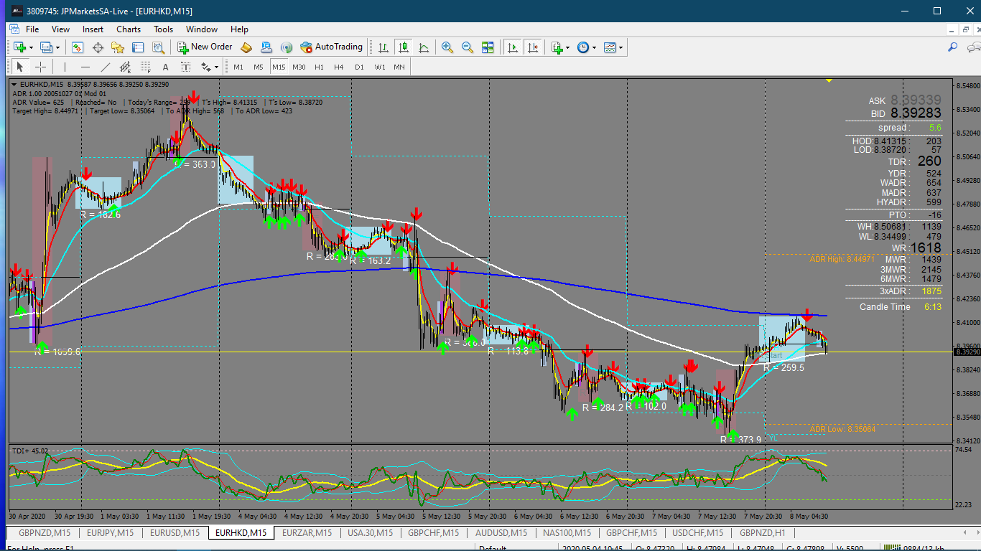Open the Data Window icon
Screen dimensions: 981x551
(98, 47)
